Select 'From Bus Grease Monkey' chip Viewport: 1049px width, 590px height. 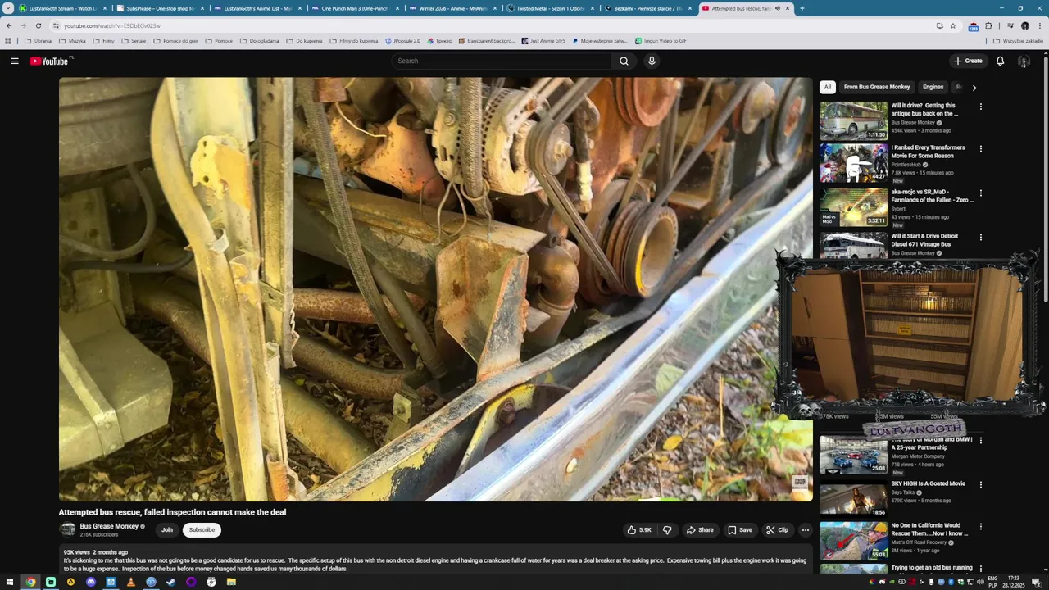coord(877,87)
